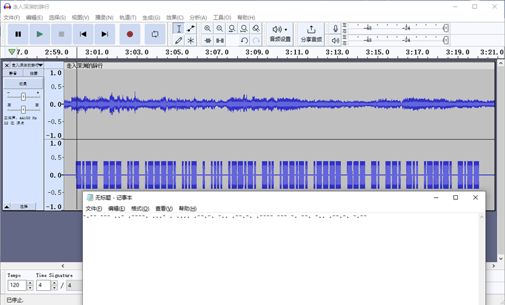Screen dimensions: 505x305
Task: Click the Skip to End button
Action: coord(105,35)
